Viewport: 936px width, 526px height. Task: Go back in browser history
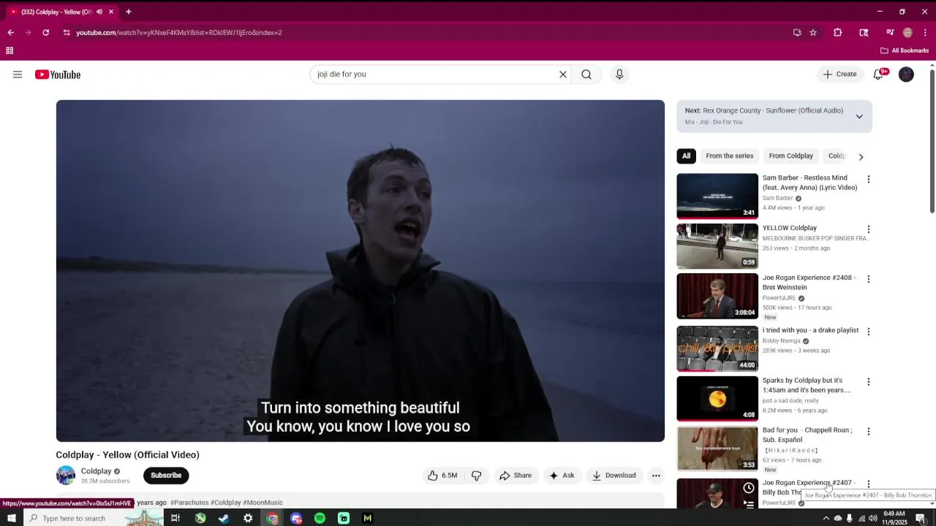[10, 32]
